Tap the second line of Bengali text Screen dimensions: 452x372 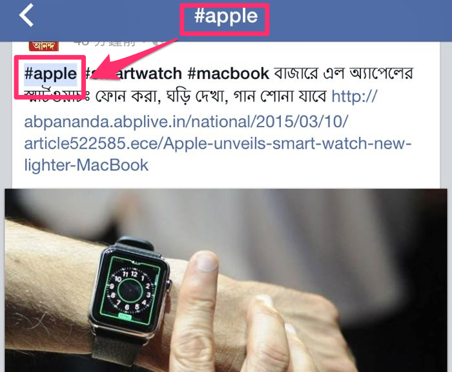[x=176, y=96]
